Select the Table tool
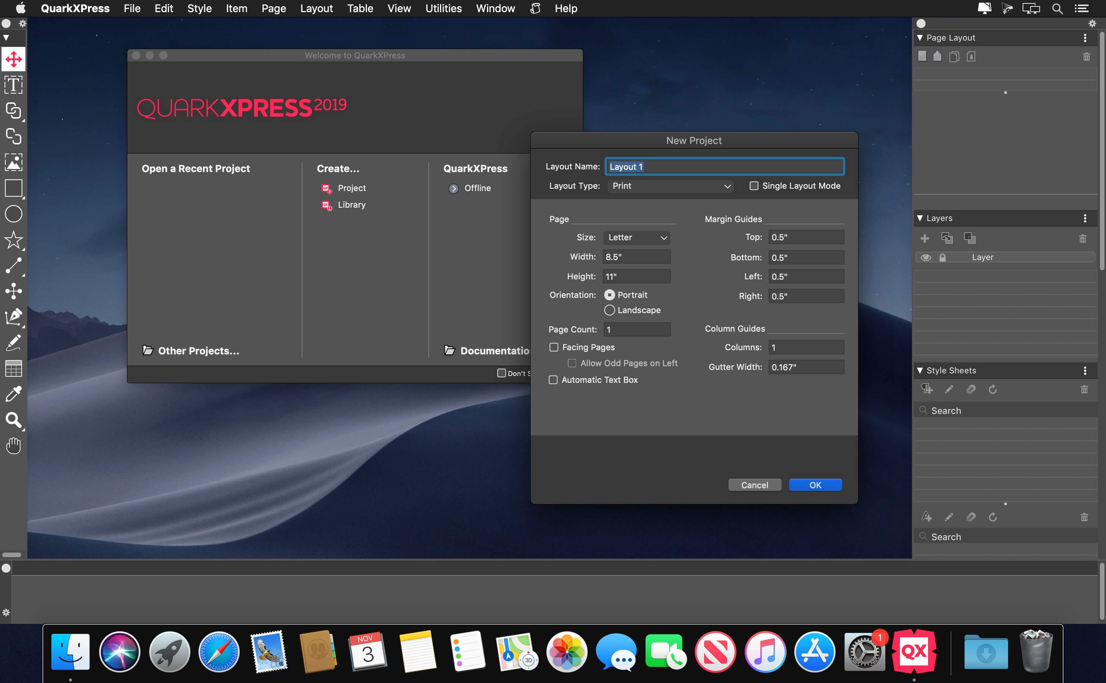Image resolution: width=1106 pixels, height=683 pixels. point(14,369)
